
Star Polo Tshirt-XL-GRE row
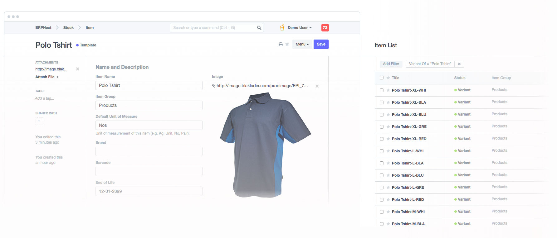coord(388,127)
